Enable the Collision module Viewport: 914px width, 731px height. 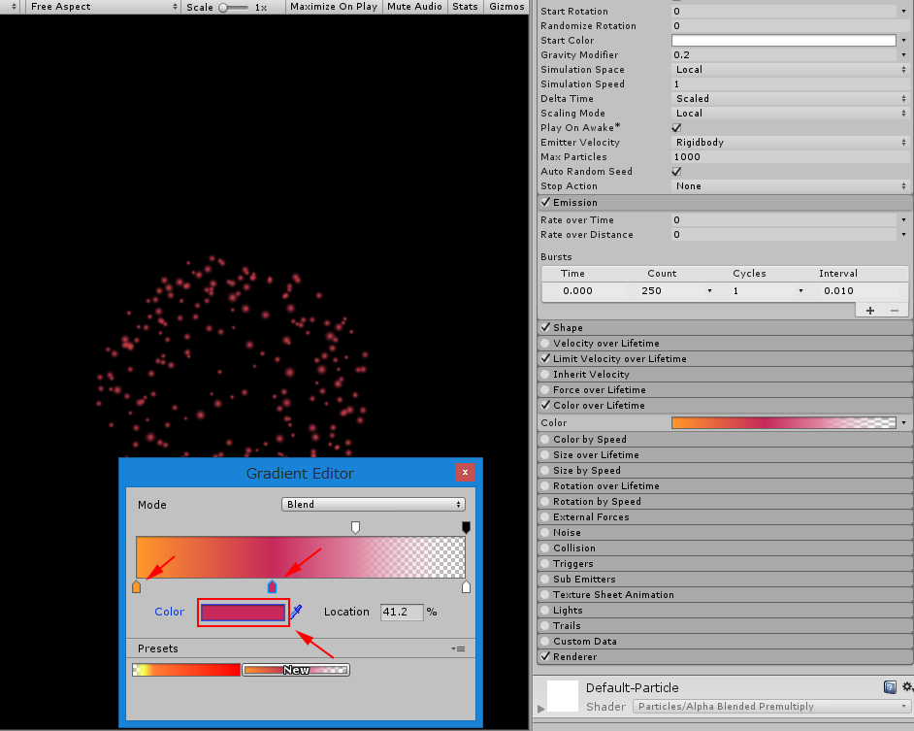pos(545,548)
